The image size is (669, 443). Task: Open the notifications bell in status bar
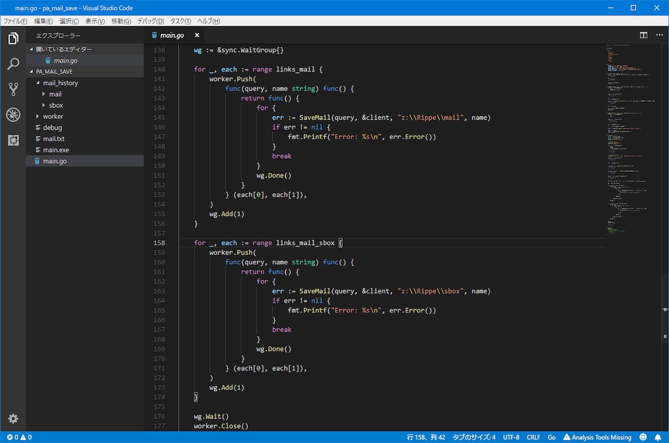[x=658, y=438]
